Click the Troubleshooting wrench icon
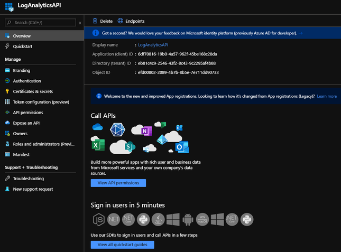The height and width of the screenshot is (252, 341). click(7, 179)
